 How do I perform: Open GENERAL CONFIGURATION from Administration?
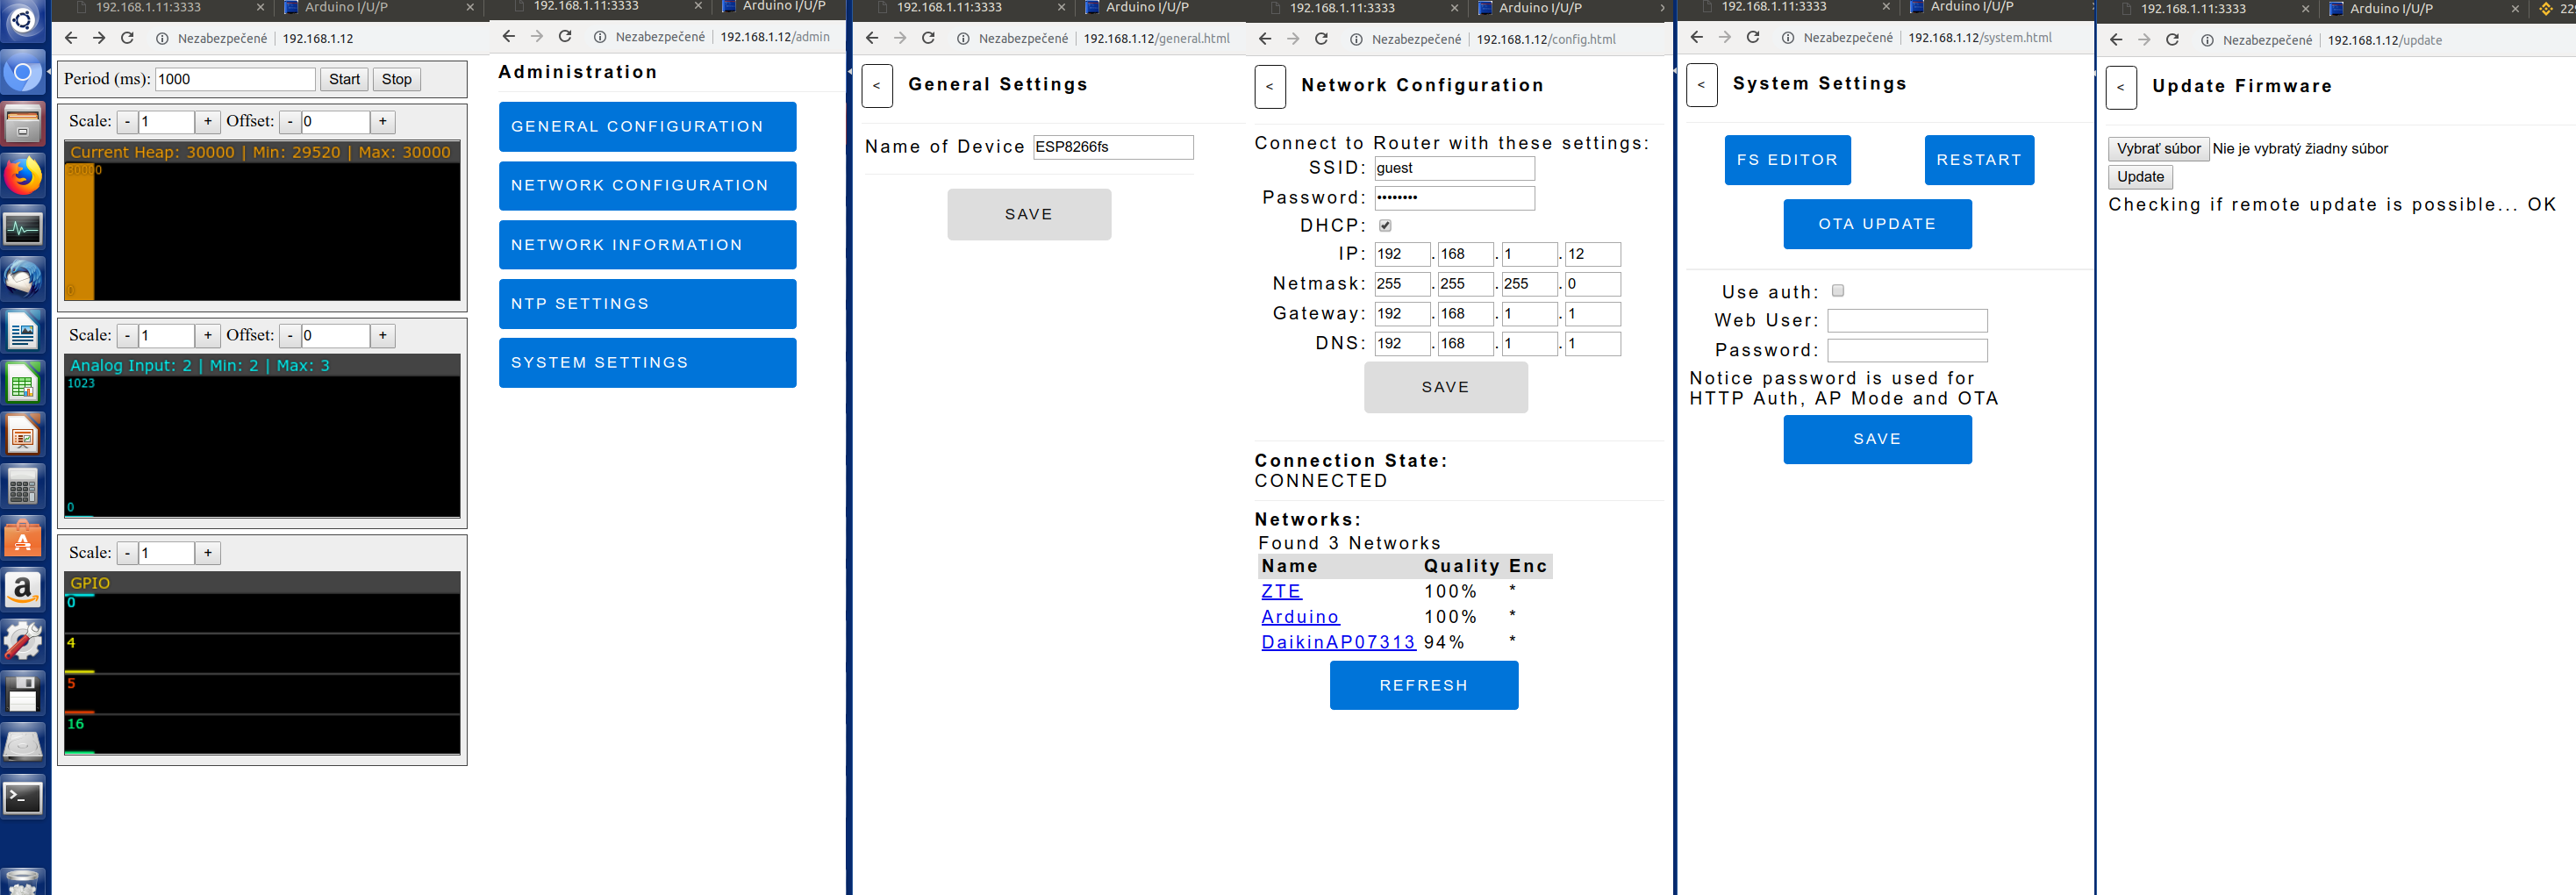point(647,127)
